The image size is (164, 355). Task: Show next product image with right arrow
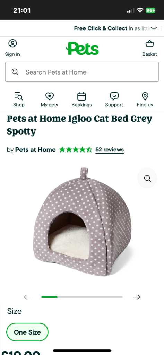click(137, 297)
